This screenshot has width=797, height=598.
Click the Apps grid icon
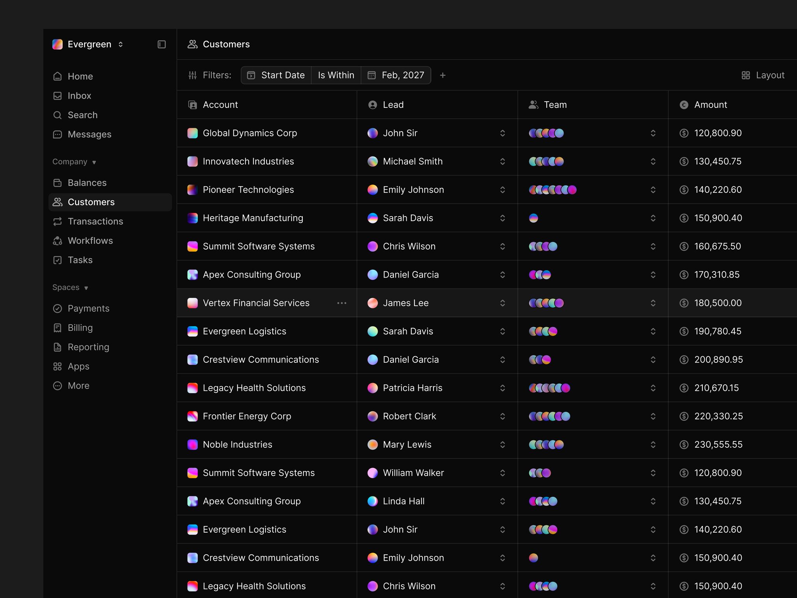click(x=58, y=366)
